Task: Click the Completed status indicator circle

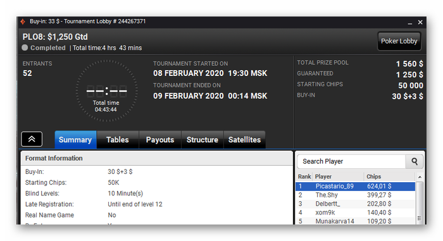Action: 25,47
